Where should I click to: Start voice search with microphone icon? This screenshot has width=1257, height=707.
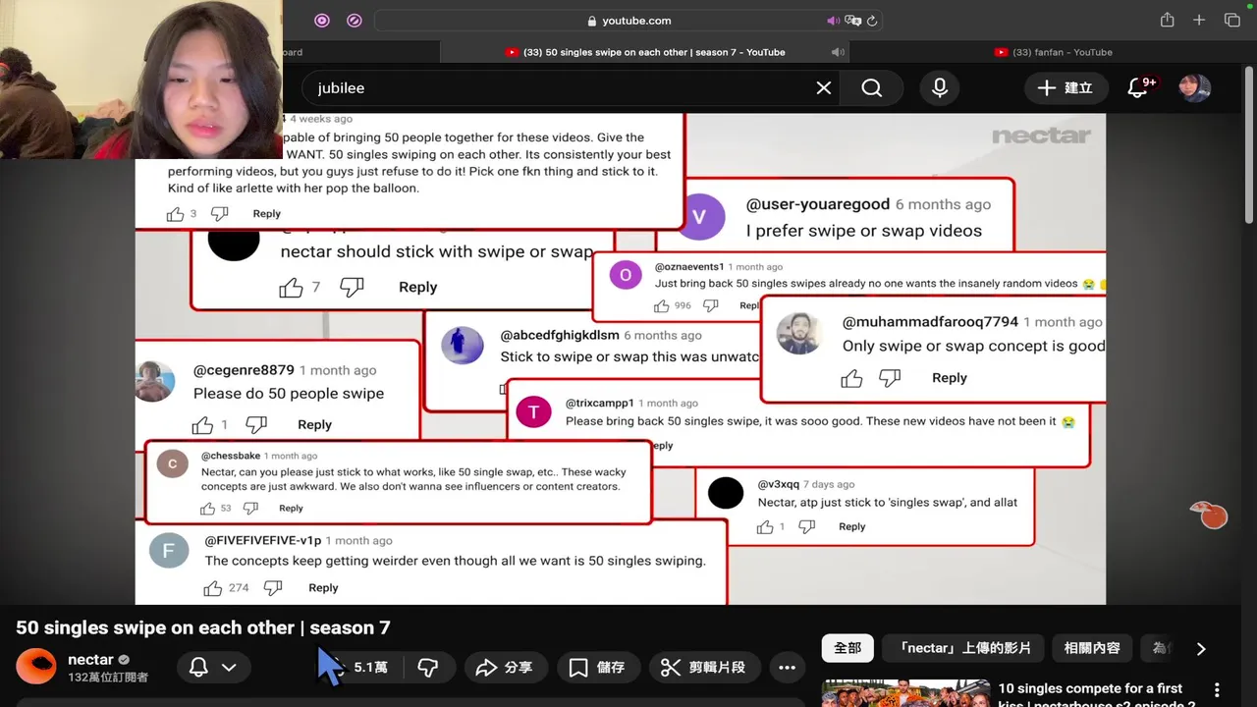pyautogui.click(x=940, y=88)
